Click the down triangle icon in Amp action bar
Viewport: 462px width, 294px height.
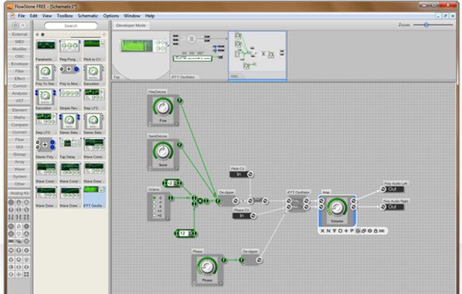pyautogui.click(x=334, y=231)
